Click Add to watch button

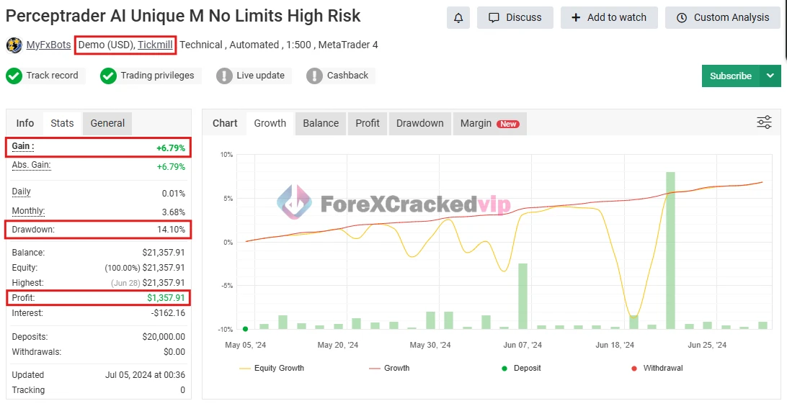pos(609,17)
